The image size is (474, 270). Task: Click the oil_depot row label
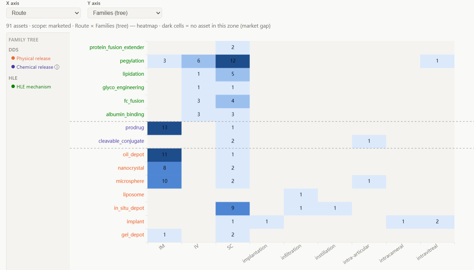(x=133, y=155)
